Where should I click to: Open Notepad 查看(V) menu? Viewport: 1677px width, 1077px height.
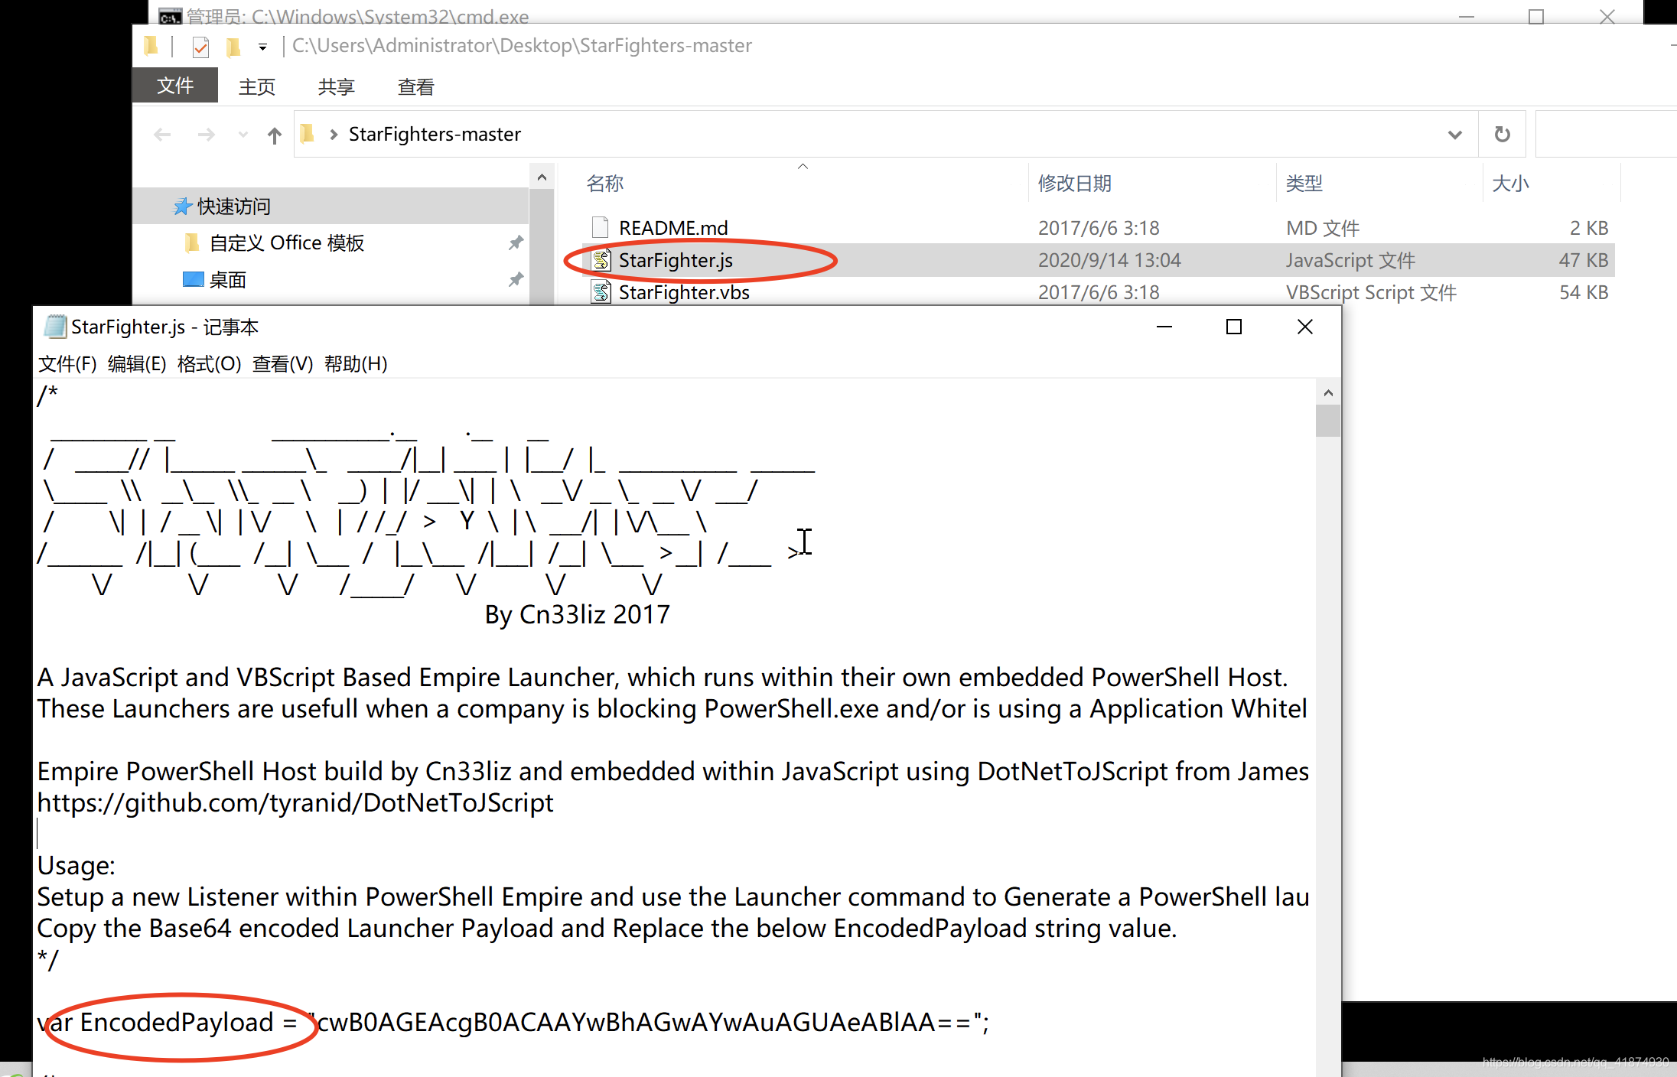click(x=282, y=363)
